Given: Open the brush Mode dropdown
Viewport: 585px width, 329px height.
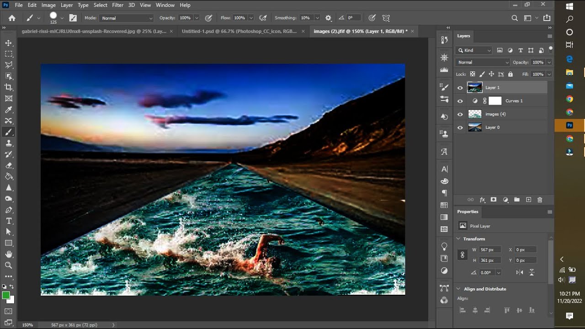Looking at the screenshot, I should coord(127,18).
